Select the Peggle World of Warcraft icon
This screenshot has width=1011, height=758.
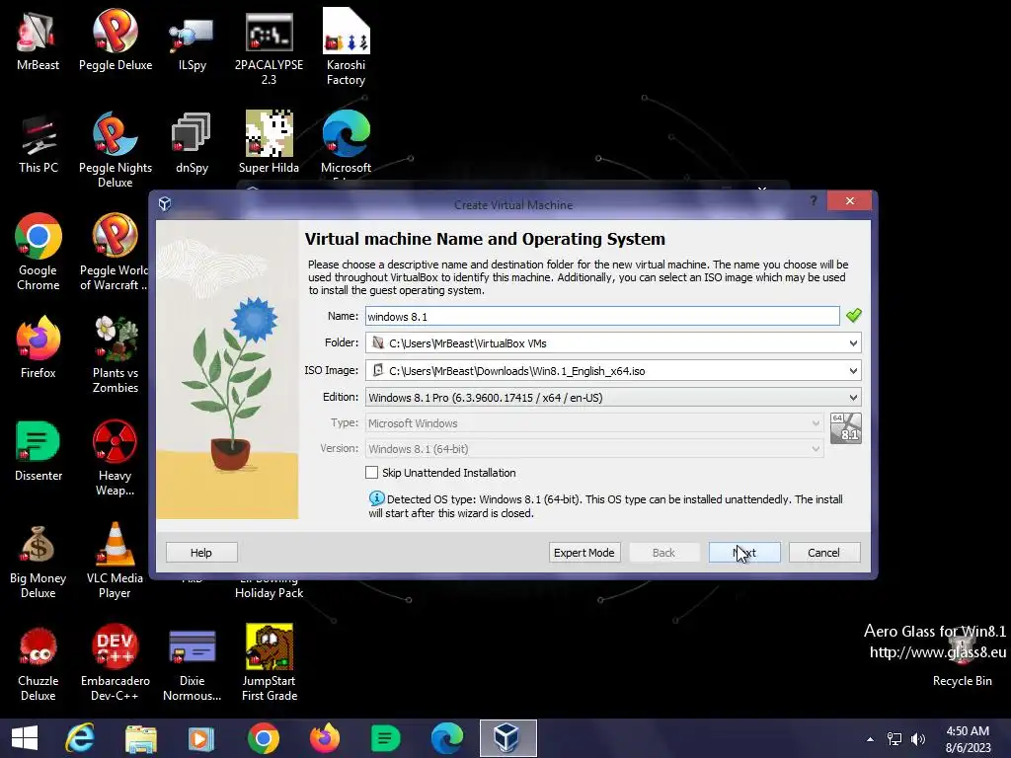click(x=114, y=253)
